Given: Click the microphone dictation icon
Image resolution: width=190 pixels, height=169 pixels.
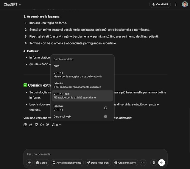Looking at the screenshot, I should point(154,162).
